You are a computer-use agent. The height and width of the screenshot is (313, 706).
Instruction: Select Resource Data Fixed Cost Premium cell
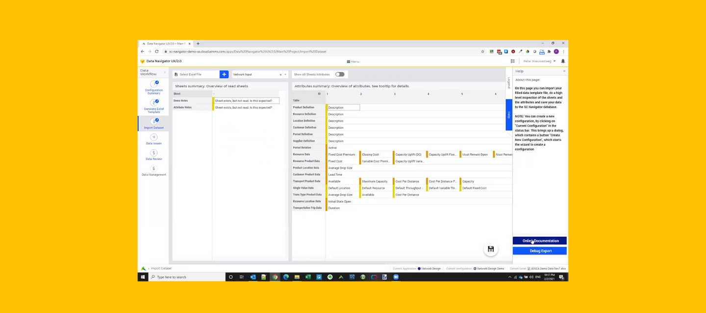tap(343, 154)
